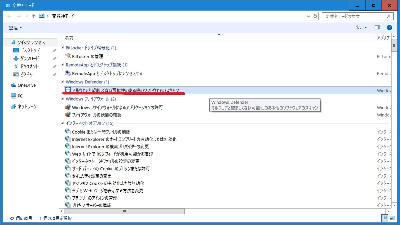The height and width of the screenshot is (225, 400).
Task: Click the address bar folder icon
Action: (x=42, y=16)
